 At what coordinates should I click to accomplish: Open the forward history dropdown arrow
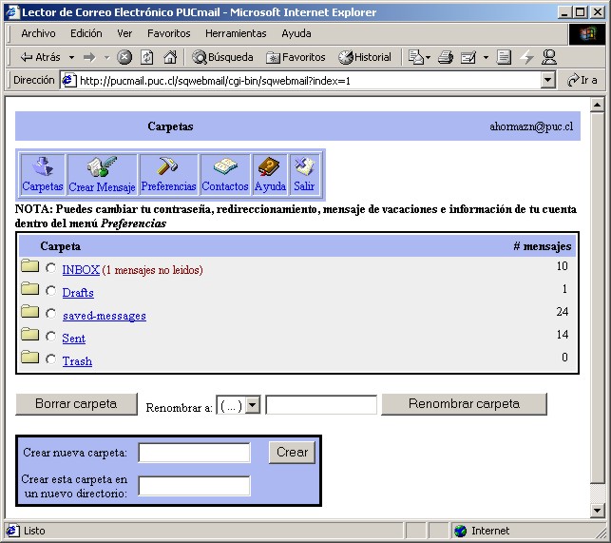[106, 58]
